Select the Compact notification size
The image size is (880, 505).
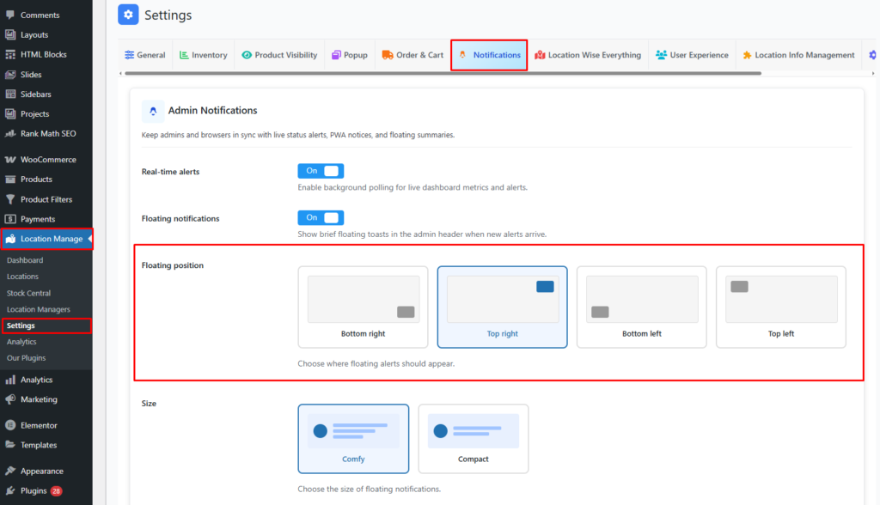tap(473, 438)
